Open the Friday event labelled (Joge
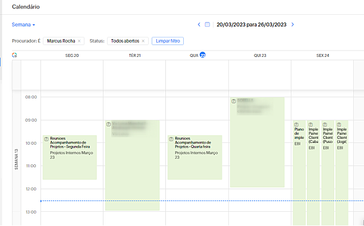 [342, 173]
